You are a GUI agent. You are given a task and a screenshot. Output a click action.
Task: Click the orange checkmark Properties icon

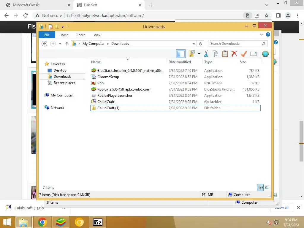pyautogui.click(x=244, y=54)
